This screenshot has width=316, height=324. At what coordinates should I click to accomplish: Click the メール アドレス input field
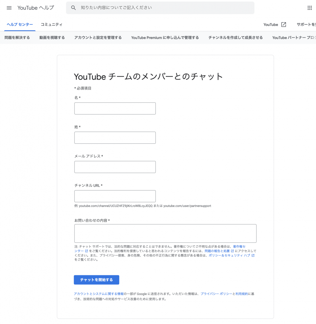pos(115,167)
